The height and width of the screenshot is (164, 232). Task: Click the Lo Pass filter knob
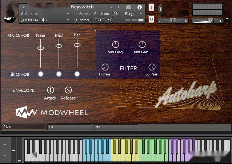[152, 67]
